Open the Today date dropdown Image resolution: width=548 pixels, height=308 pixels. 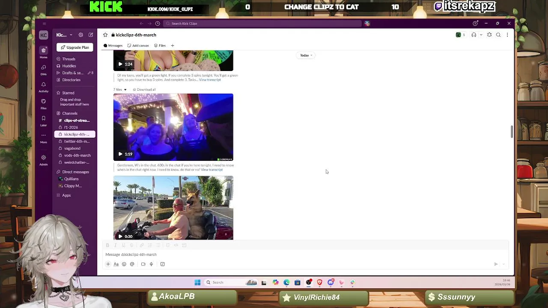pos(306,55)
